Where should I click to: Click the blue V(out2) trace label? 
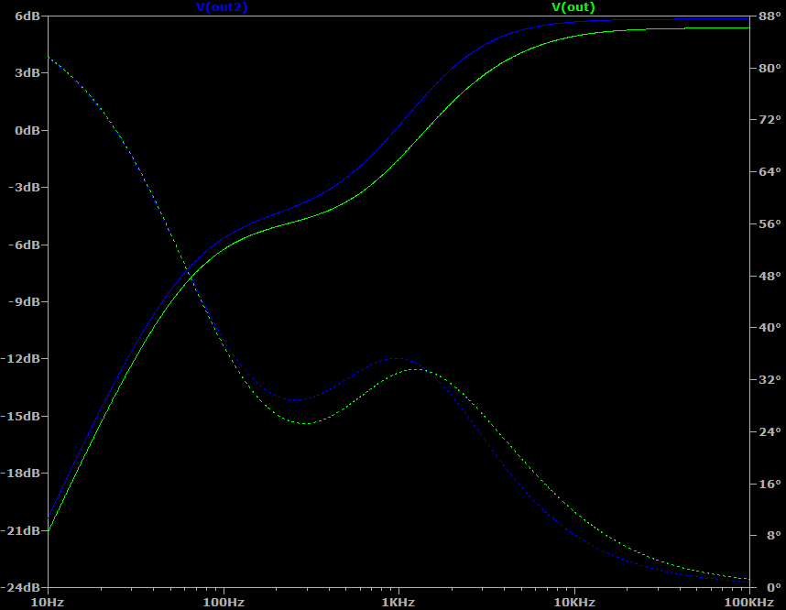pyautogui.click(x=222, y=7)
